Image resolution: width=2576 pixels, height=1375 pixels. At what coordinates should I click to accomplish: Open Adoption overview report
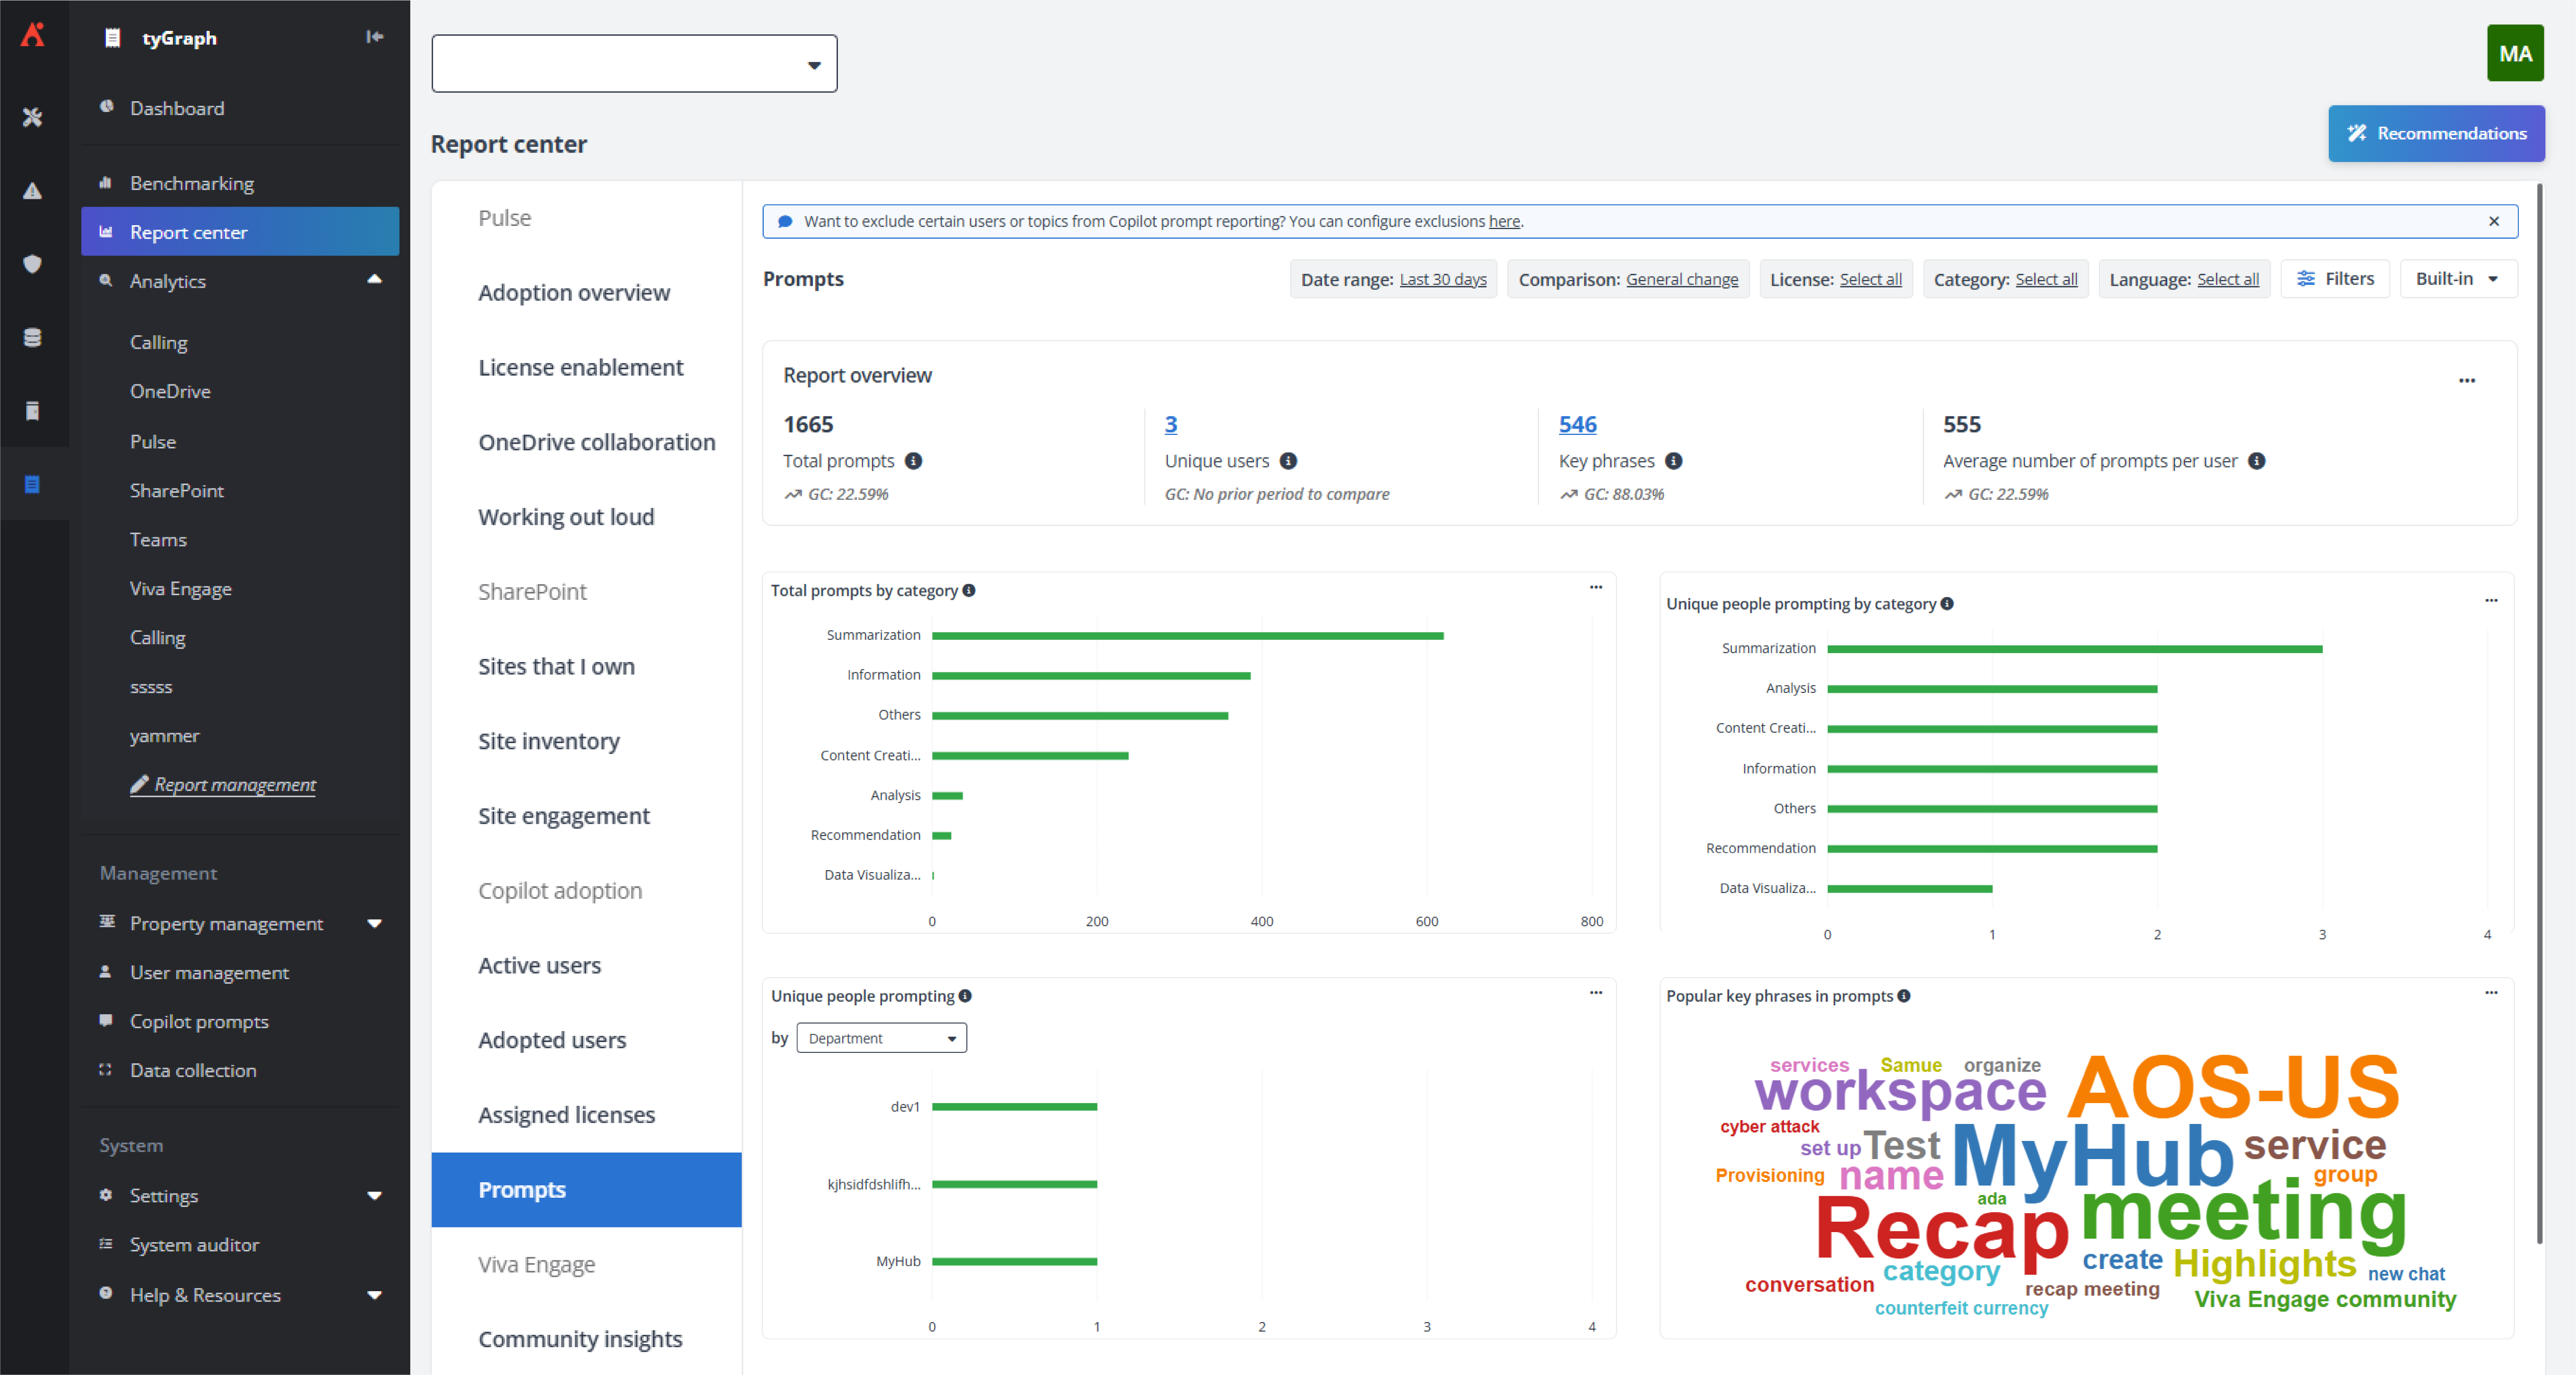click(x=574, y=293)
